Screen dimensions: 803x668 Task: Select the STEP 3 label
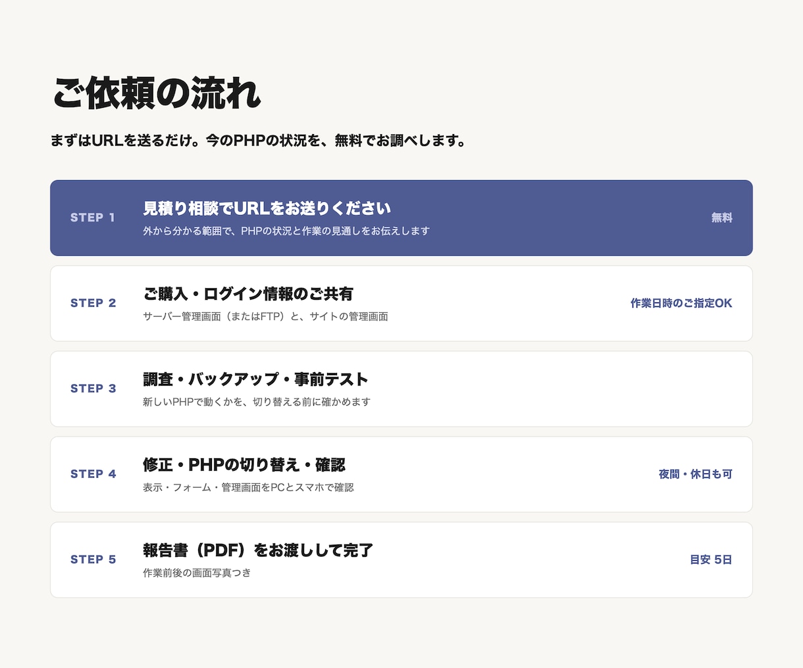pyautogui.click(x=93, y=389)
